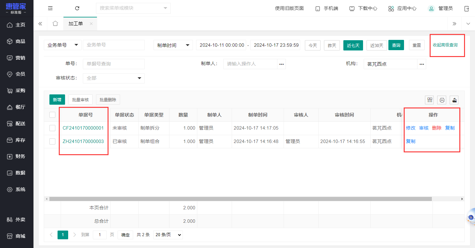Open 财务 menu in sidebar
Viewport: 475px width, 248px height.
point(17,156)
